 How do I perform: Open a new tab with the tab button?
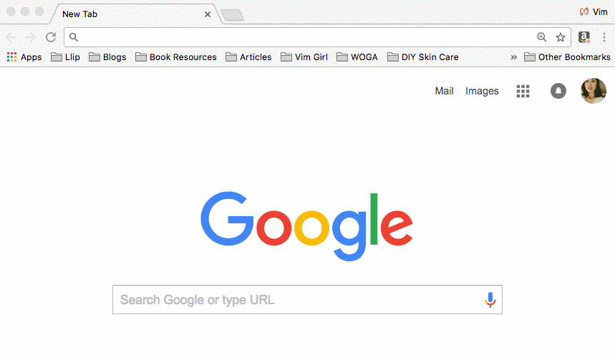tap(232, 15)
